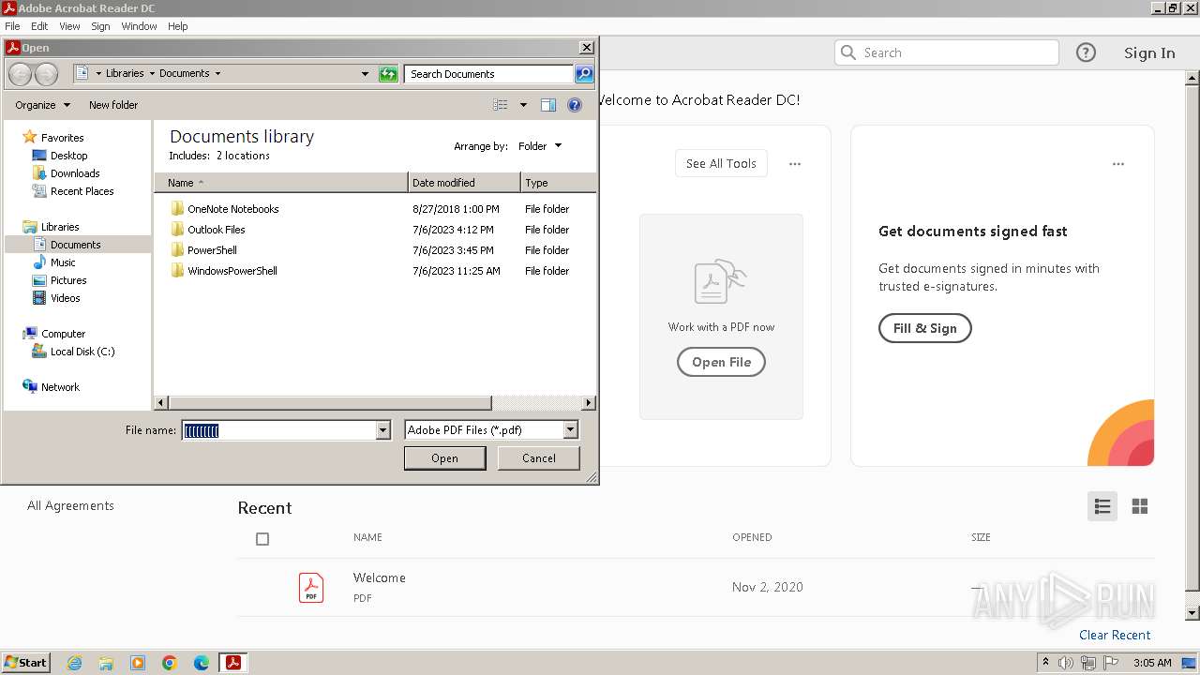1200x675 pixels.
Task: Switch Recent files to grid view
Action: click(1140, 506)
